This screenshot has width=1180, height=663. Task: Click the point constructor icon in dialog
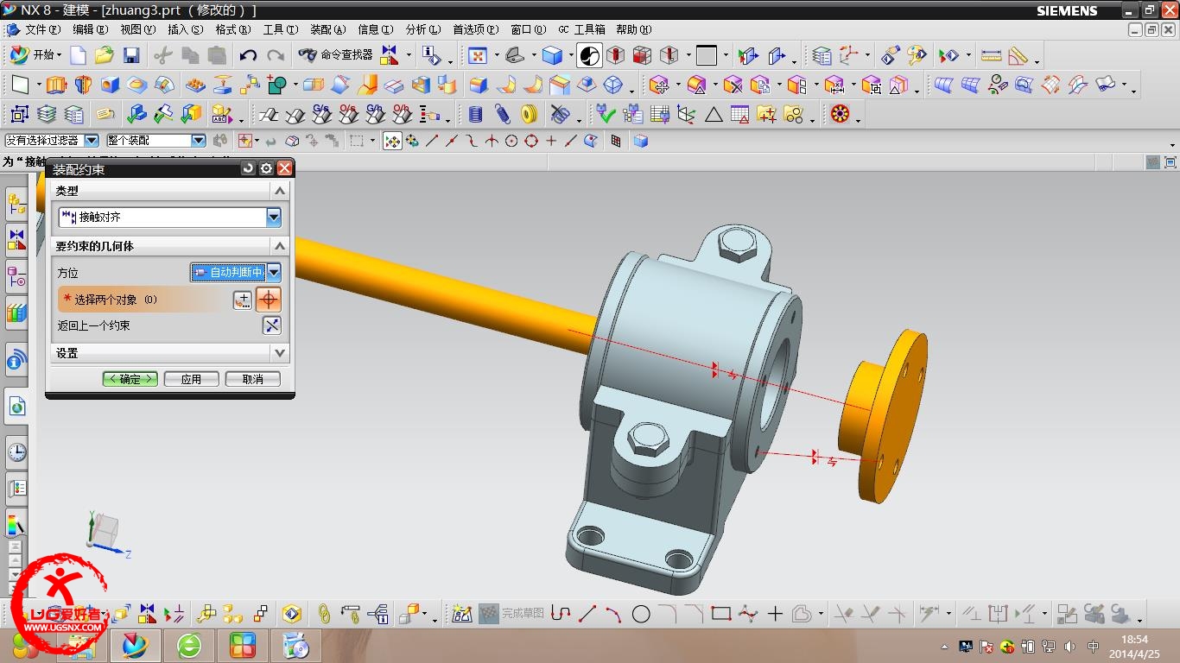point(243,300)
